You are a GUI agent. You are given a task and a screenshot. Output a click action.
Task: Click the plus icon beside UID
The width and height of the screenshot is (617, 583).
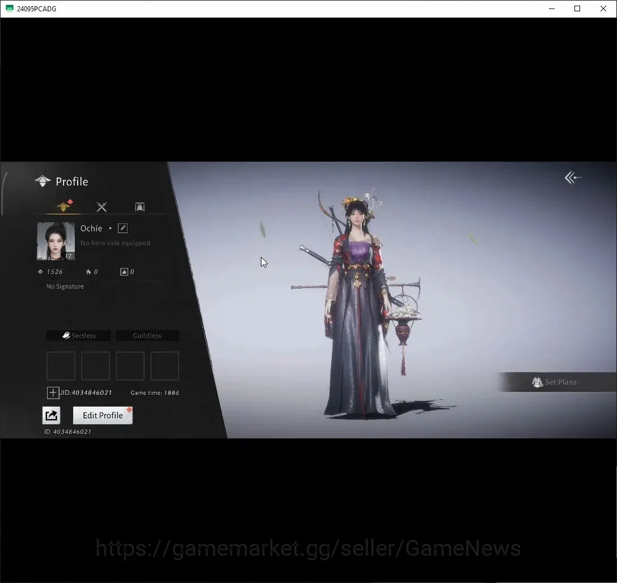coord(53,392)
